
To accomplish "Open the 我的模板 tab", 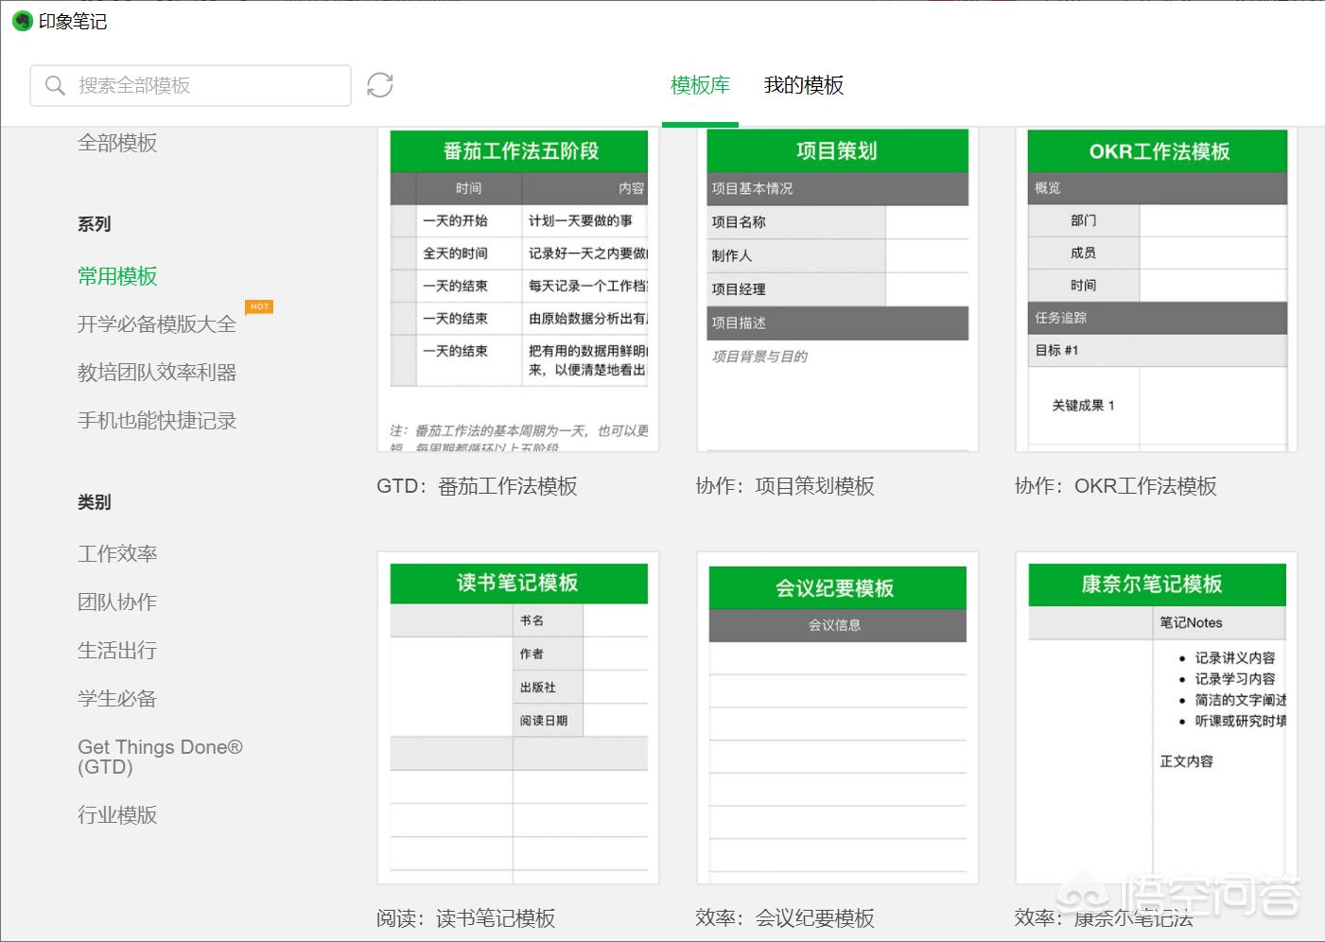I will (802, 85).
